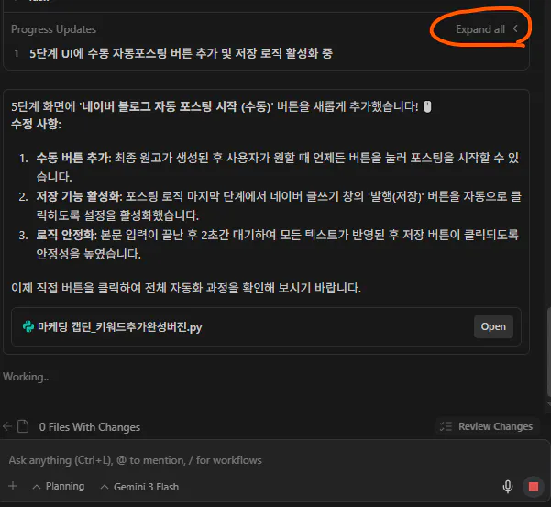Click the Python file icon

pos(28,326)
